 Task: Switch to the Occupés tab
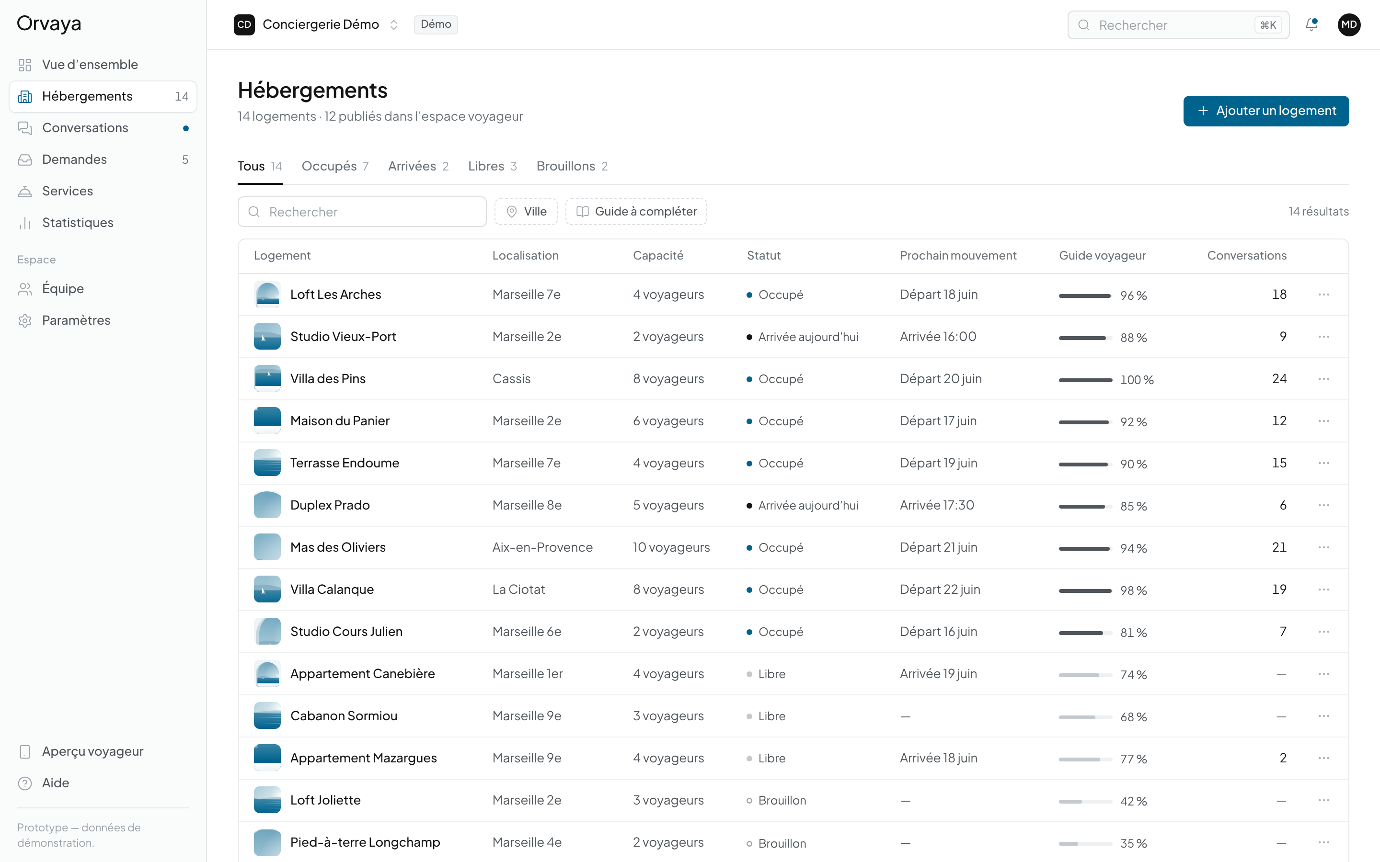coord(335,167)
